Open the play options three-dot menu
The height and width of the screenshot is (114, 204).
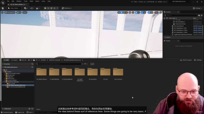click(57, 8)
